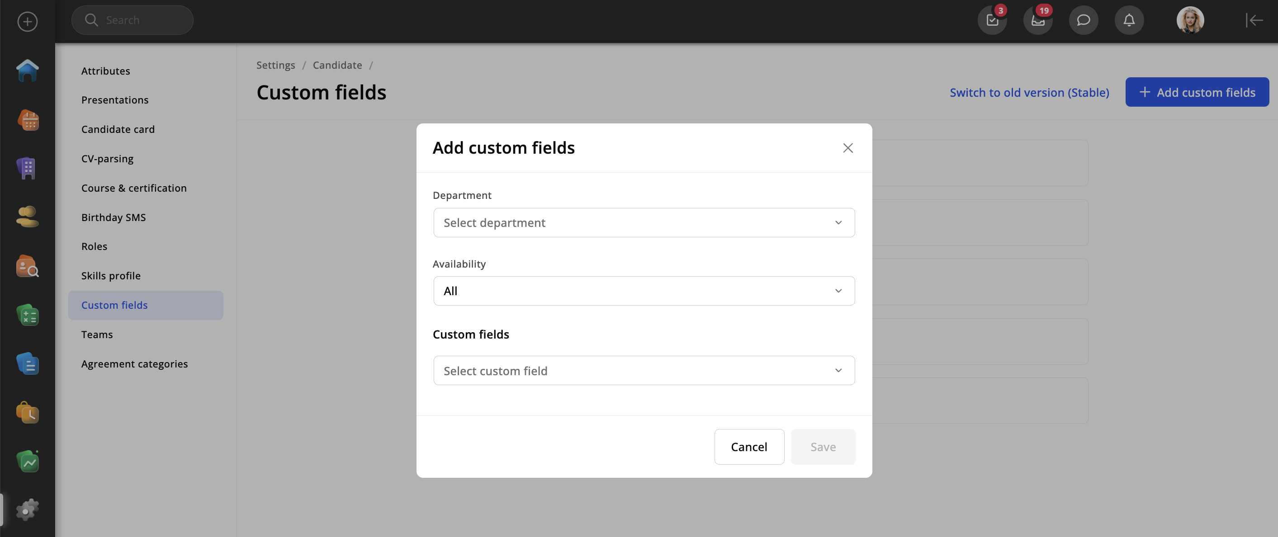
Task: Go to Skills profile settings
Action: tap(111, 276)
